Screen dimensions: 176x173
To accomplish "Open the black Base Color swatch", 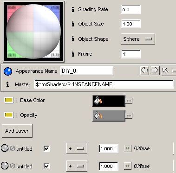I will 109,101.
